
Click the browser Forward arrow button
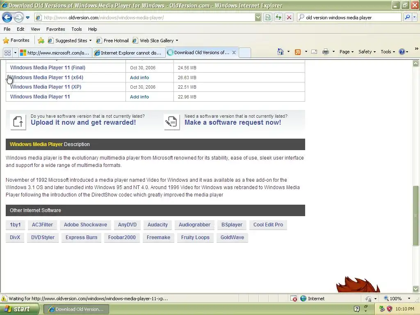[x=18, y=18]
